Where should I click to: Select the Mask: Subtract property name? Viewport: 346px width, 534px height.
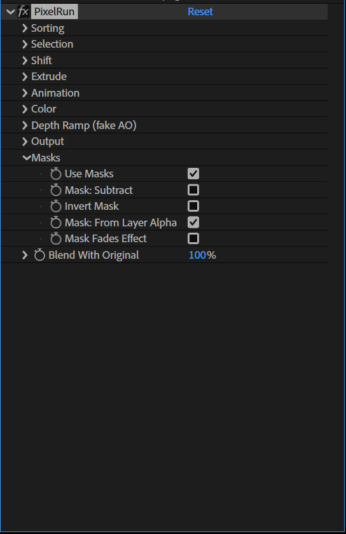(99, 190)
